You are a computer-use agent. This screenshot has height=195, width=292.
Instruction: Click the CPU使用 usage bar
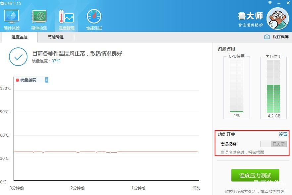(x=237, y=86)
